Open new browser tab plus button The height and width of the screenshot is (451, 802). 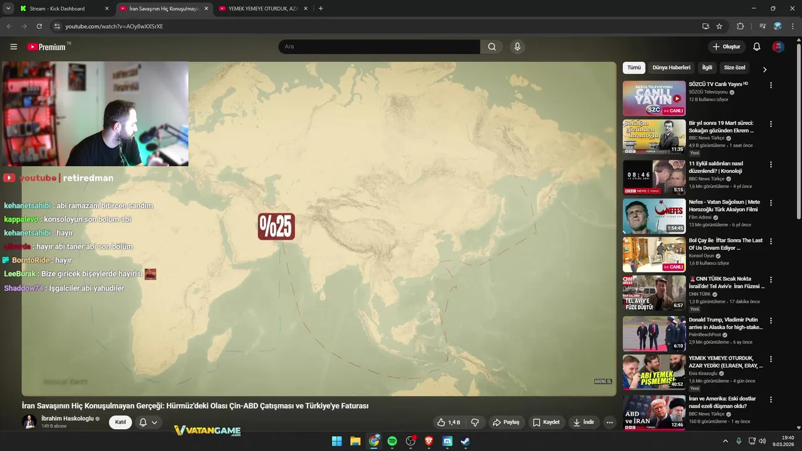321,9
